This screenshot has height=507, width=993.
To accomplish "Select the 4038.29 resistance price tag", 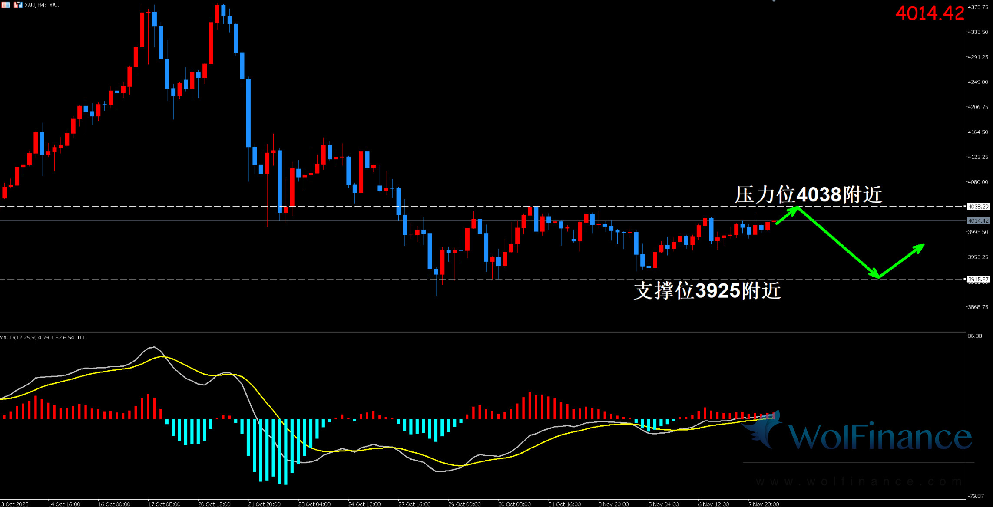I will (x=978, y=207).
